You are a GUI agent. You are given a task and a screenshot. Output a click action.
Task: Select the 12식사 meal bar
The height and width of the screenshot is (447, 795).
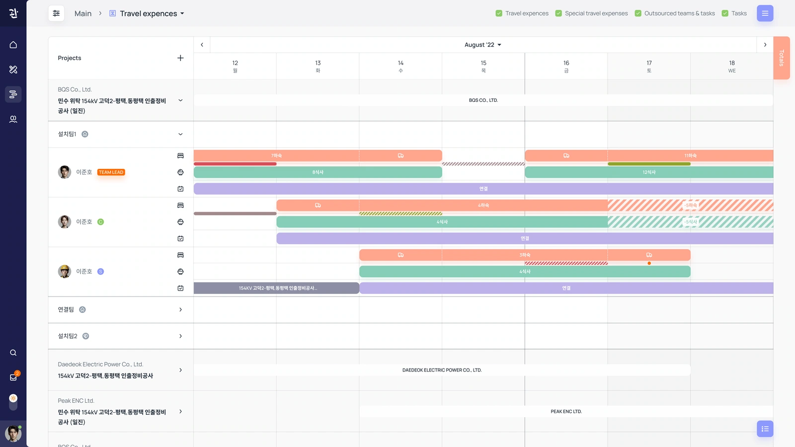pyautogui.click(x=649, y=172)
